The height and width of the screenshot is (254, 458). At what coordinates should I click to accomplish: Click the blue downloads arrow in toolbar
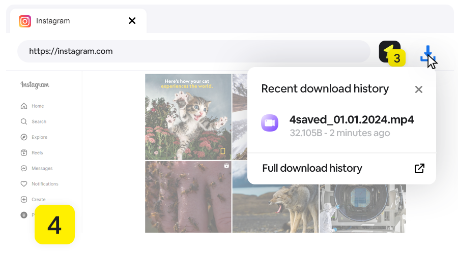point(428,54)
